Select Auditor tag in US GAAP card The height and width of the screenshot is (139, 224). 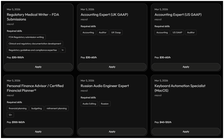191,32
